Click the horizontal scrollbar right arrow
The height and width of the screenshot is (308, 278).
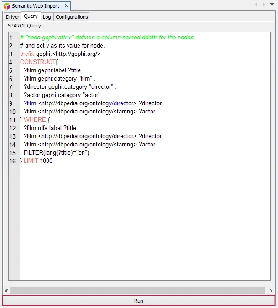click(271, 291)
